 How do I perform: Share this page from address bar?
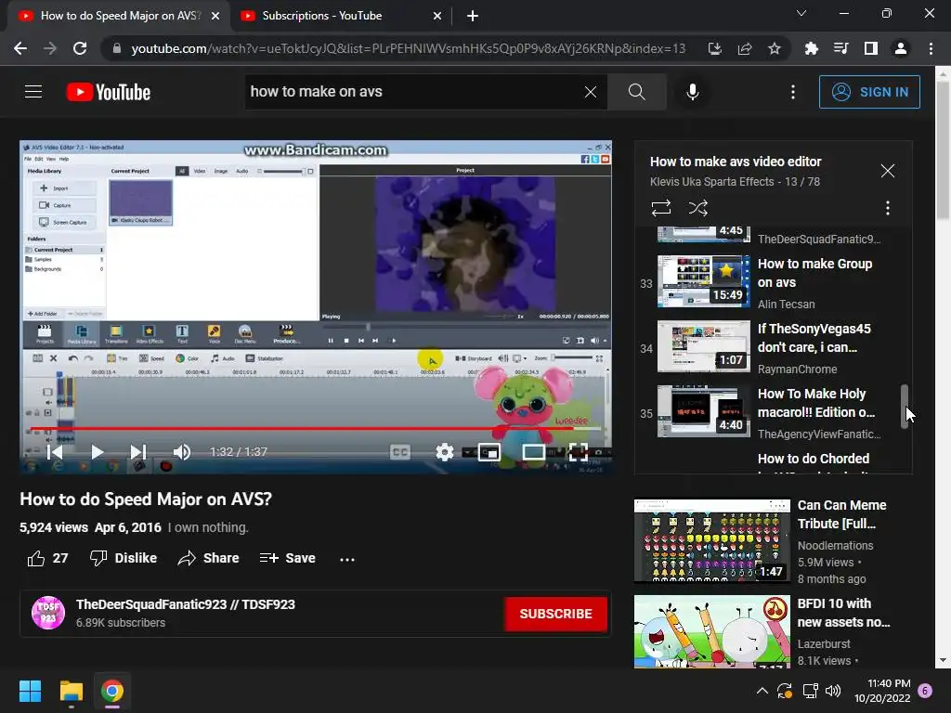pos(744,48)
